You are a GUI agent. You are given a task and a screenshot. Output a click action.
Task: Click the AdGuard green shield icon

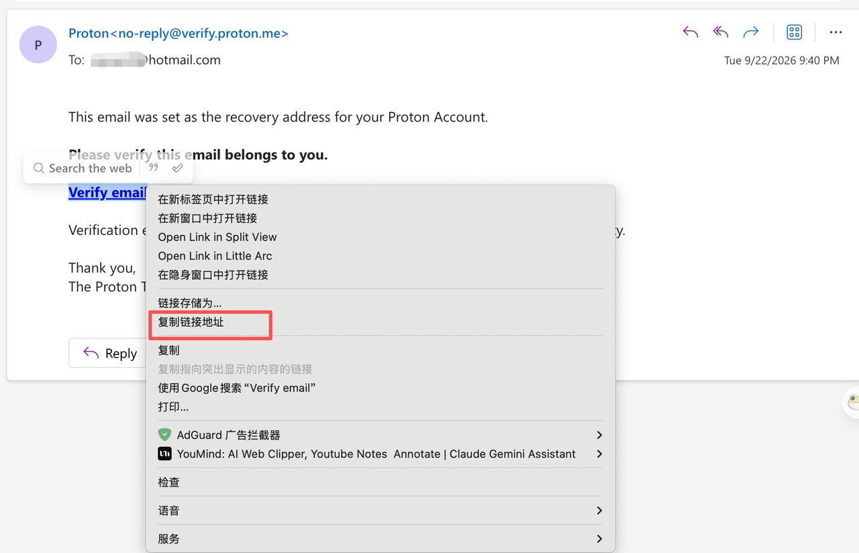164,435
